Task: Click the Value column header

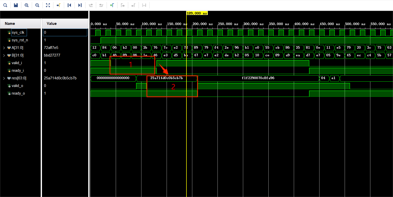Action: tap(52, 23)
